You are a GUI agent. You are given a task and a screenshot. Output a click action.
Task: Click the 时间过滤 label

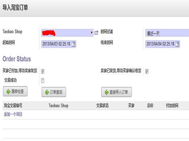coord(107,32)
